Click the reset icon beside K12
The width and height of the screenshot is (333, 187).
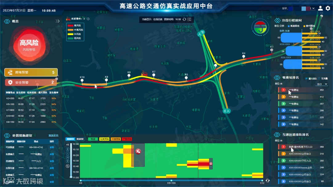(x=268, y=181)
